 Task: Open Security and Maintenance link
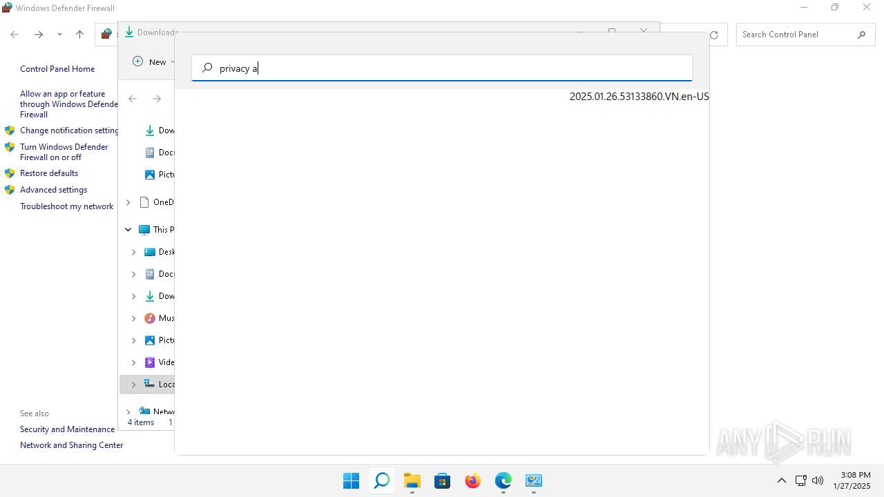coord(67,429)
